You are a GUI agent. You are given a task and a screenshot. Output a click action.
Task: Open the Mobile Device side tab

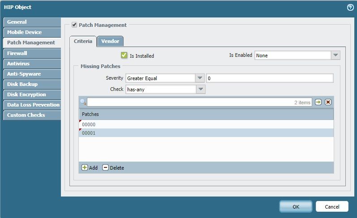pos(32,32)
